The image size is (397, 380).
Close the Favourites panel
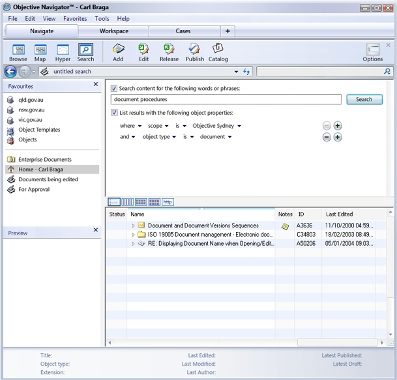tap(96, 84)
